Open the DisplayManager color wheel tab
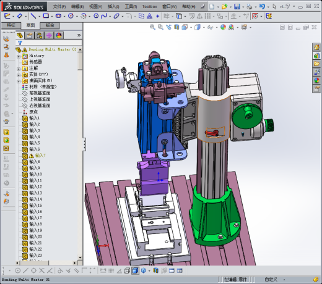Viewport: 322px width, 284px height. 59,36
